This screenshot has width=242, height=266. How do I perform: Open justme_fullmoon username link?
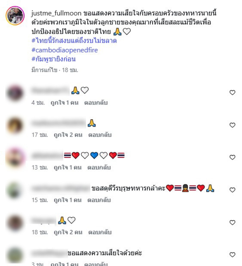57,13
